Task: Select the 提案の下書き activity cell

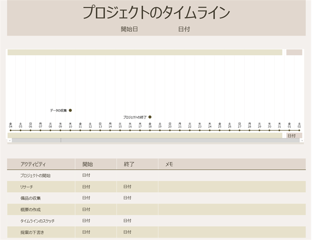Action: pyautogui.click(x=32, y=232)
